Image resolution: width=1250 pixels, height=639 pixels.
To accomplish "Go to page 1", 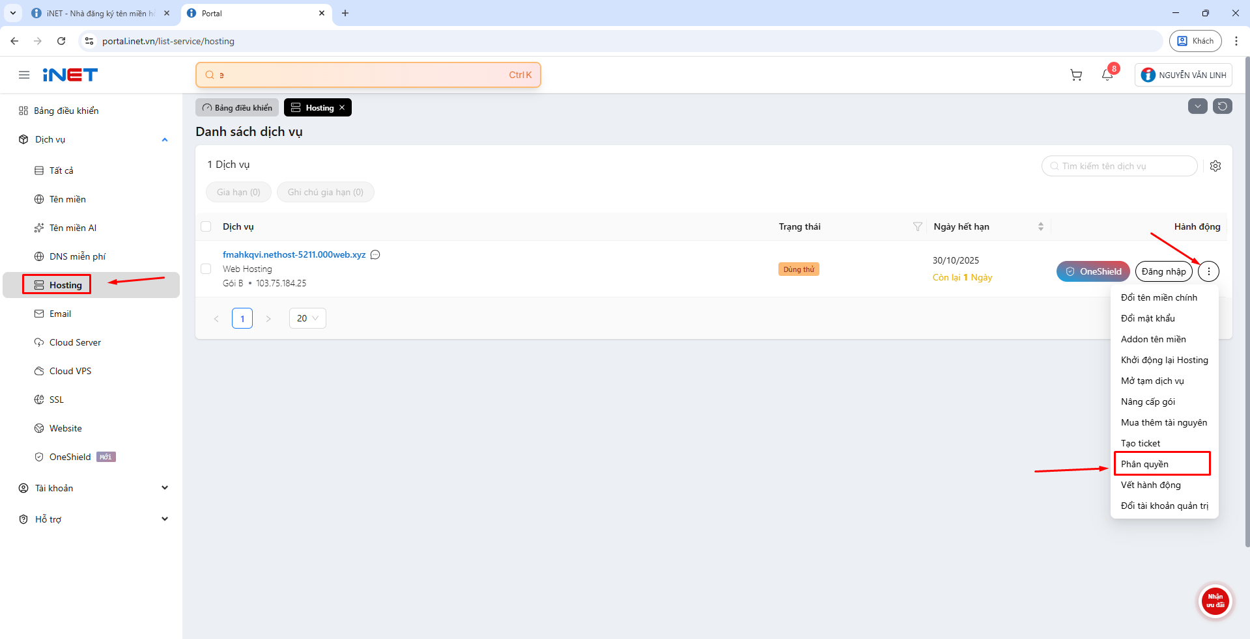I will click(242, 318).
